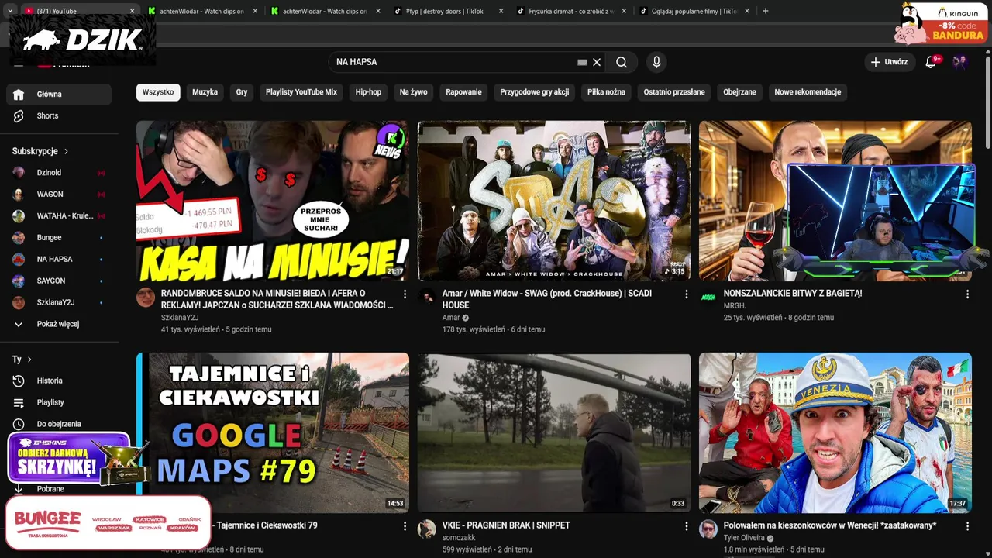The height and width of the screenshot is (558, 992).
Task: Open NA HAPSA channel subscription
Action: pos(59,260)
